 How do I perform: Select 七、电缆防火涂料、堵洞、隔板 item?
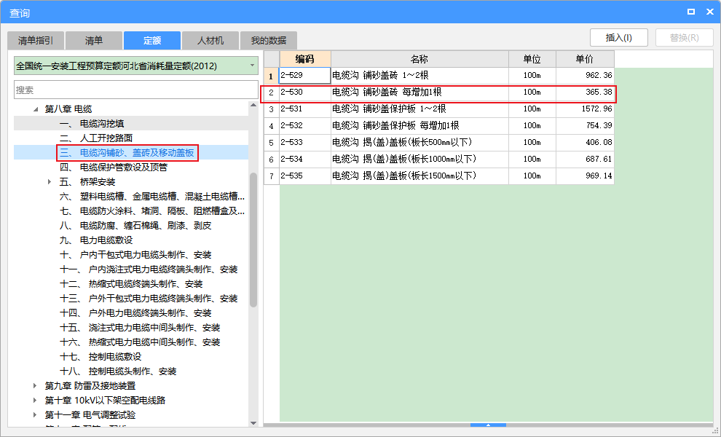point(152,211)
